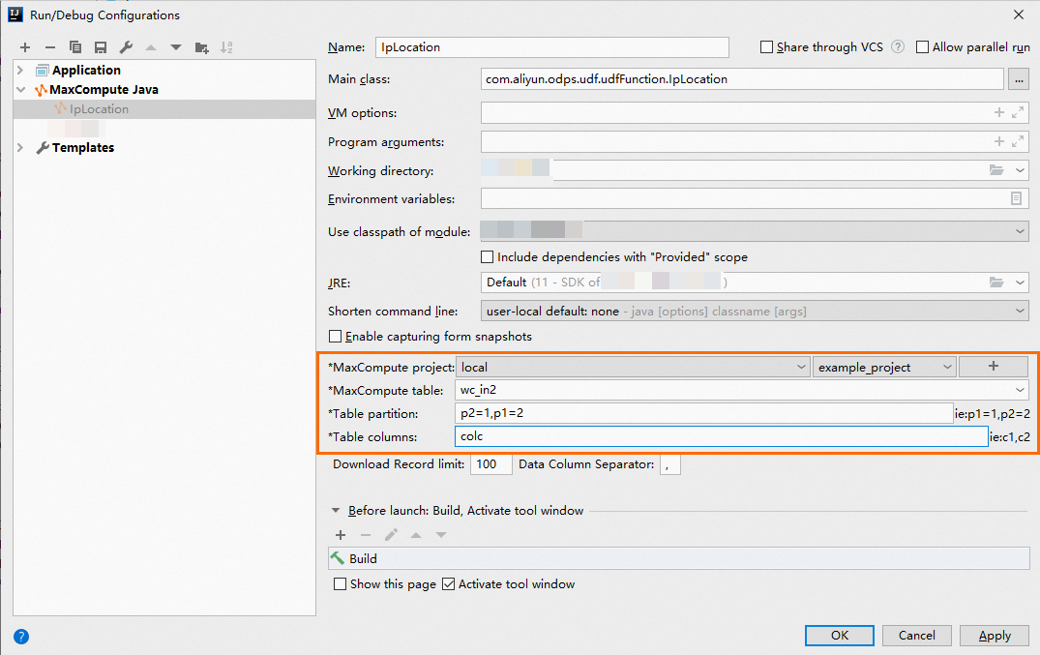1040x655 pixels.
Task: Open the Environment variables editor icon
Action: point(1017,199)
